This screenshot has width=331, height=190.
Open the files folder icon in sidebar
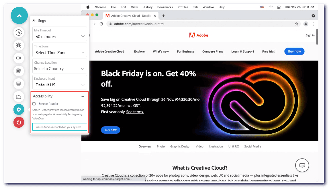[x=19, y=97]
